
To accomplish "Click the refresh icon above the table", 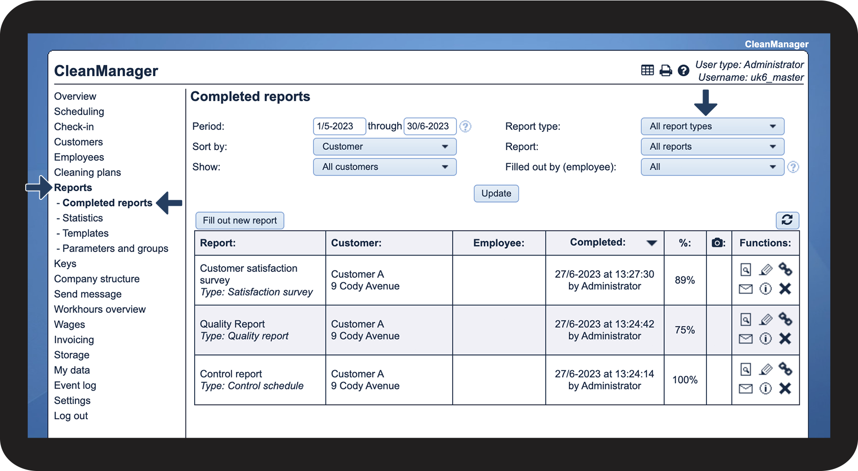I will [x=787, y=220].
